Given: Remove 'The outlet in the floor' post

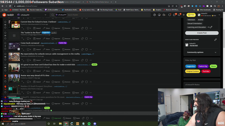Looking at the screenshot, I should pyautogui.click(x=66, y=38).
